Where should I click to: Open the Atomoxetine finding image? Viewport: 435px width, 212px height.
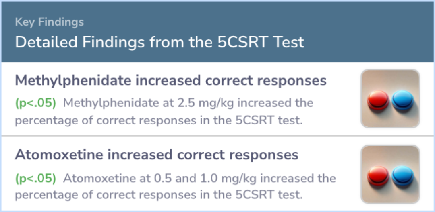(390, 174)
